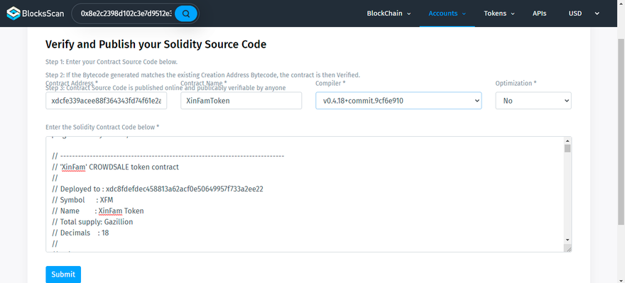Viewport: 625px width, 283px height.
Task: Open the USD currency dropdown
Action: [584, 13]
